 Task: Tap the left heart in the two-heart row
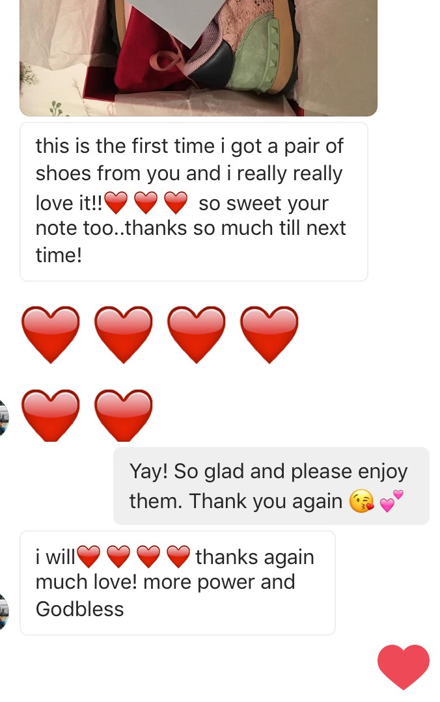coord(51,415)
